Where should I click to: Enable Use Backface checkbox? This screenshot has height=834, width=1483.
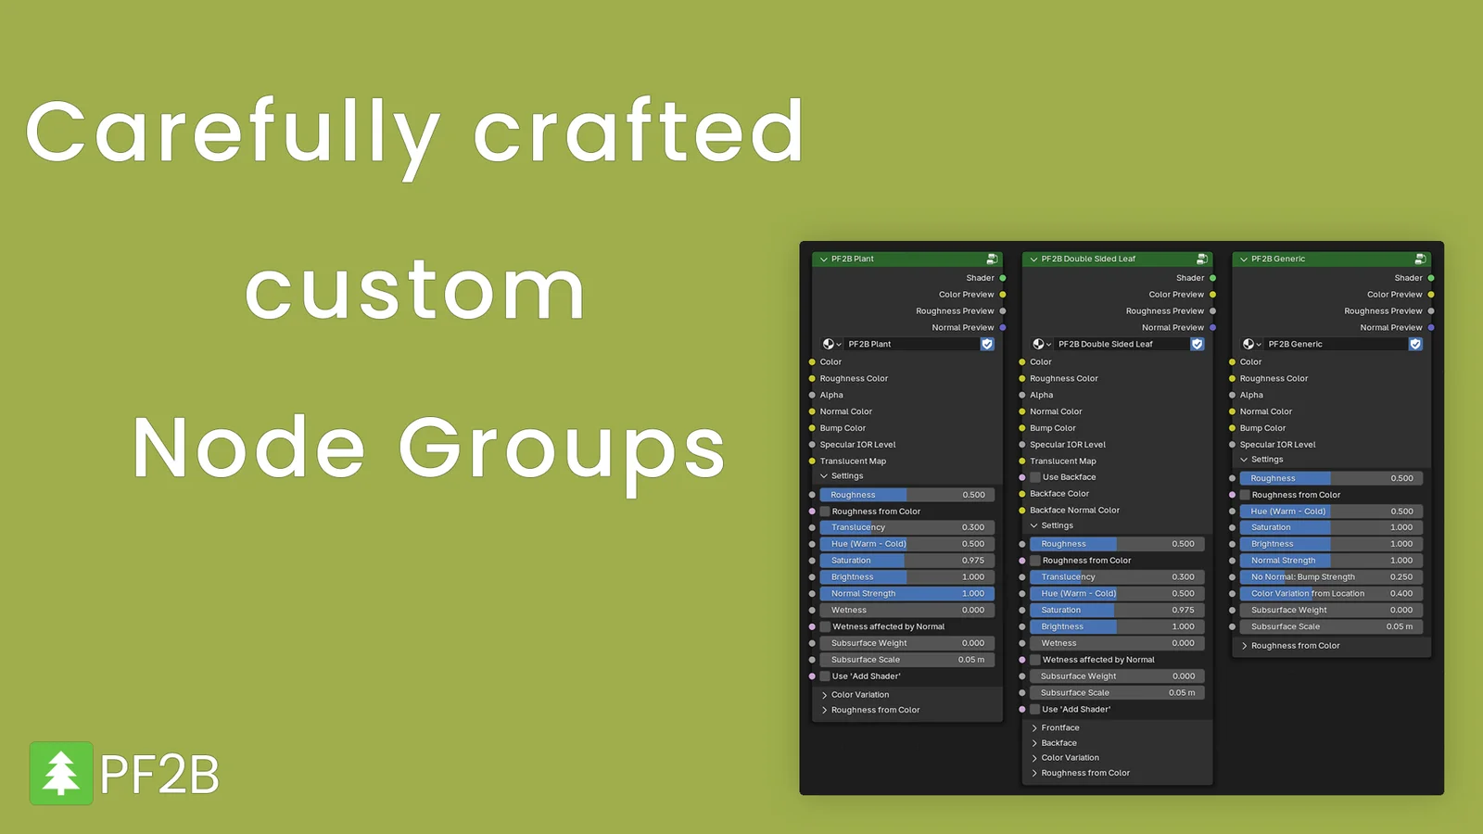(x=1035, y=477)
